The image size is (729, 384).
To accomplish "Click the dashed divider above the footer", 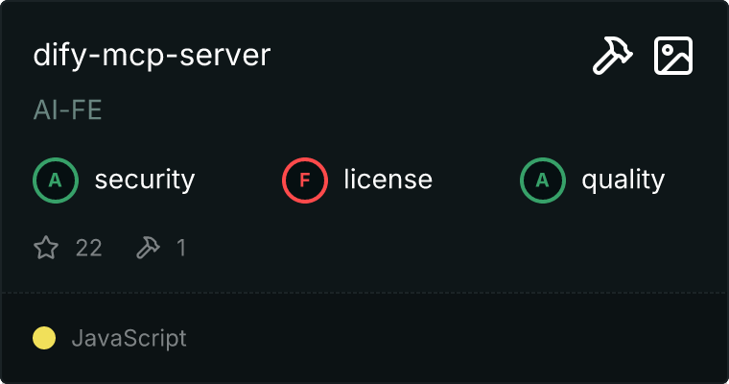I will click(x=364, y=292).
